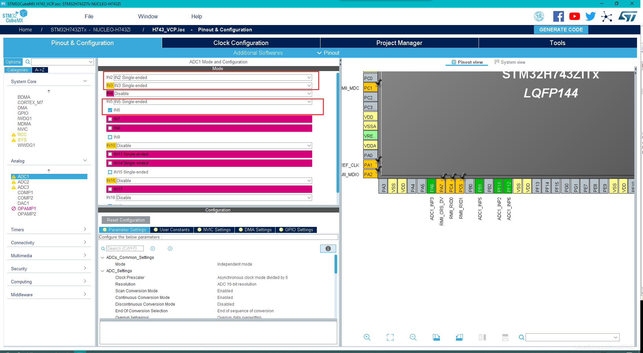The image size is (643, 353).
Task: Click the GENERATE CODE button
Action: 561,30
